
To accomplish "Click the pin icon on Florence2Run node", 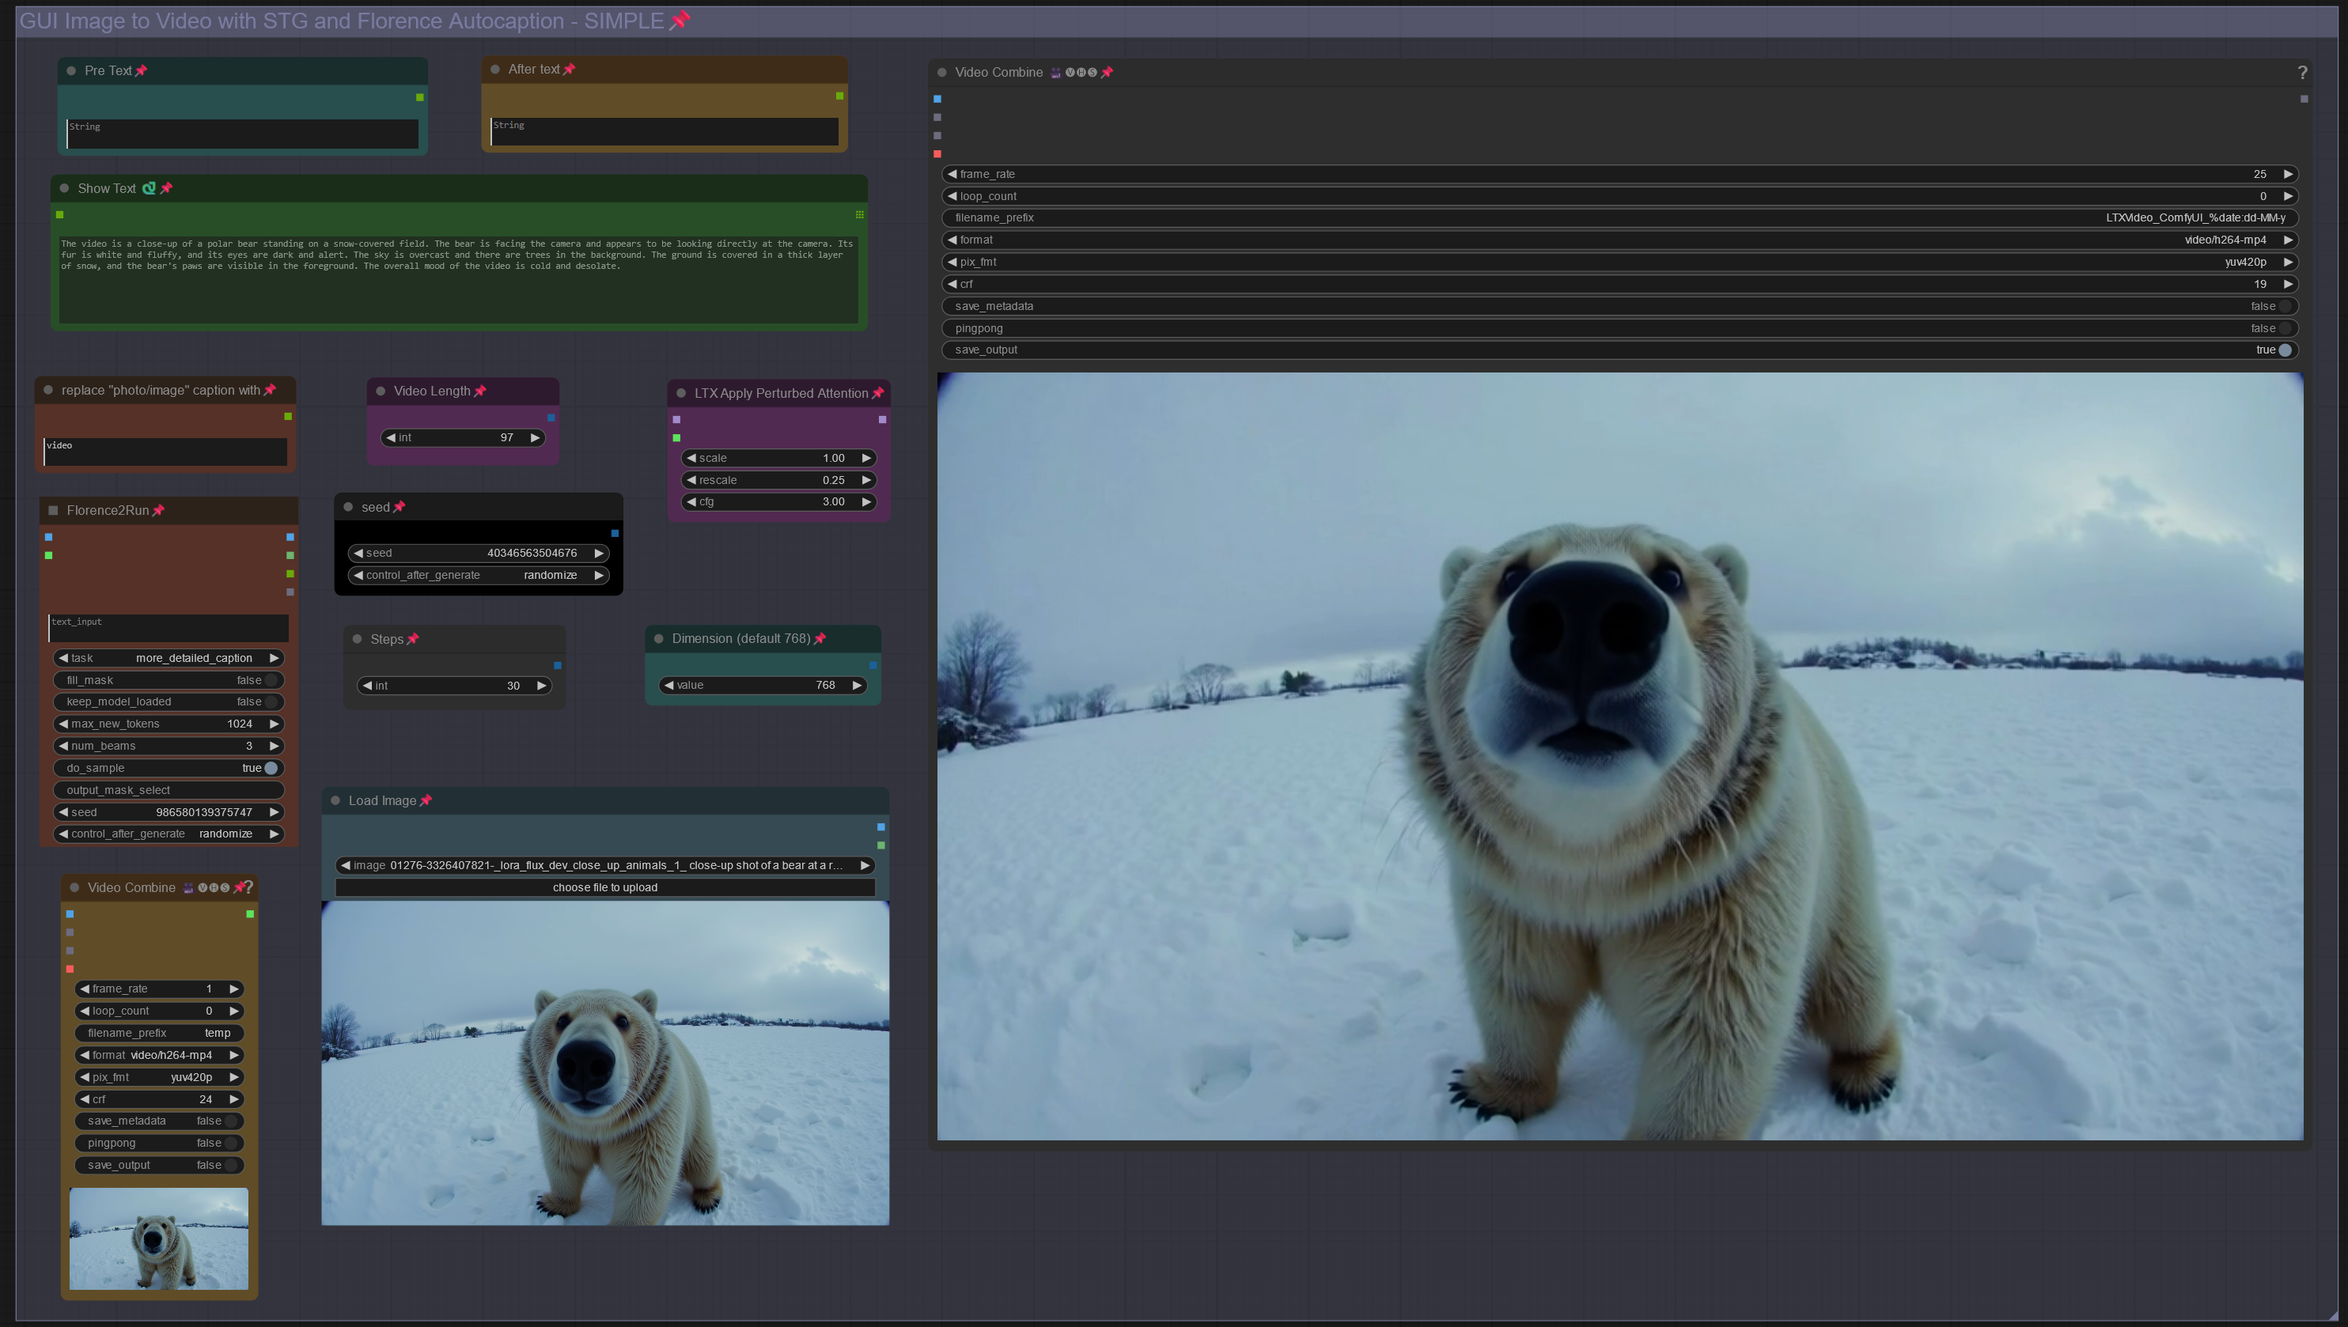I will click(x=158, y=510).
